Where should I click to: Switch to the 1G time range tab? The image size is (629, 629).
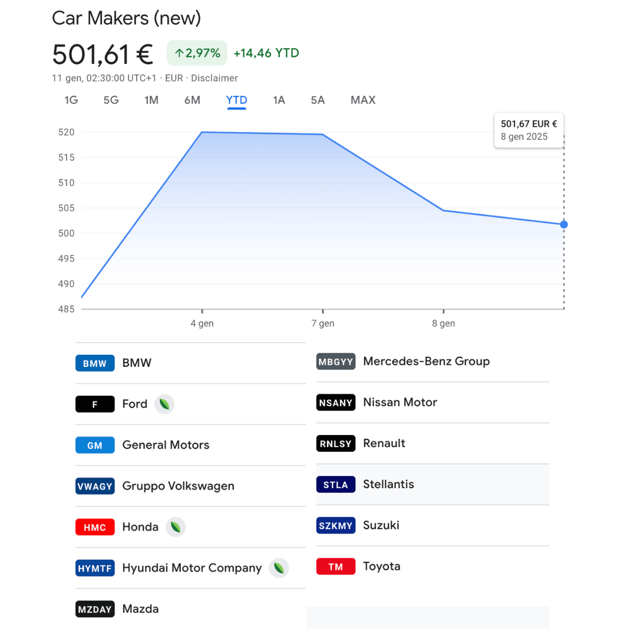point(71,100)
